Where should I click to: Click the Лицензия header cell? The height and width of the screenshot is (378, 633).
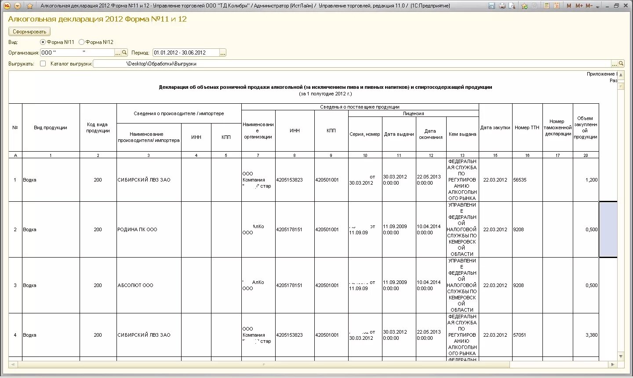(414, 113)
